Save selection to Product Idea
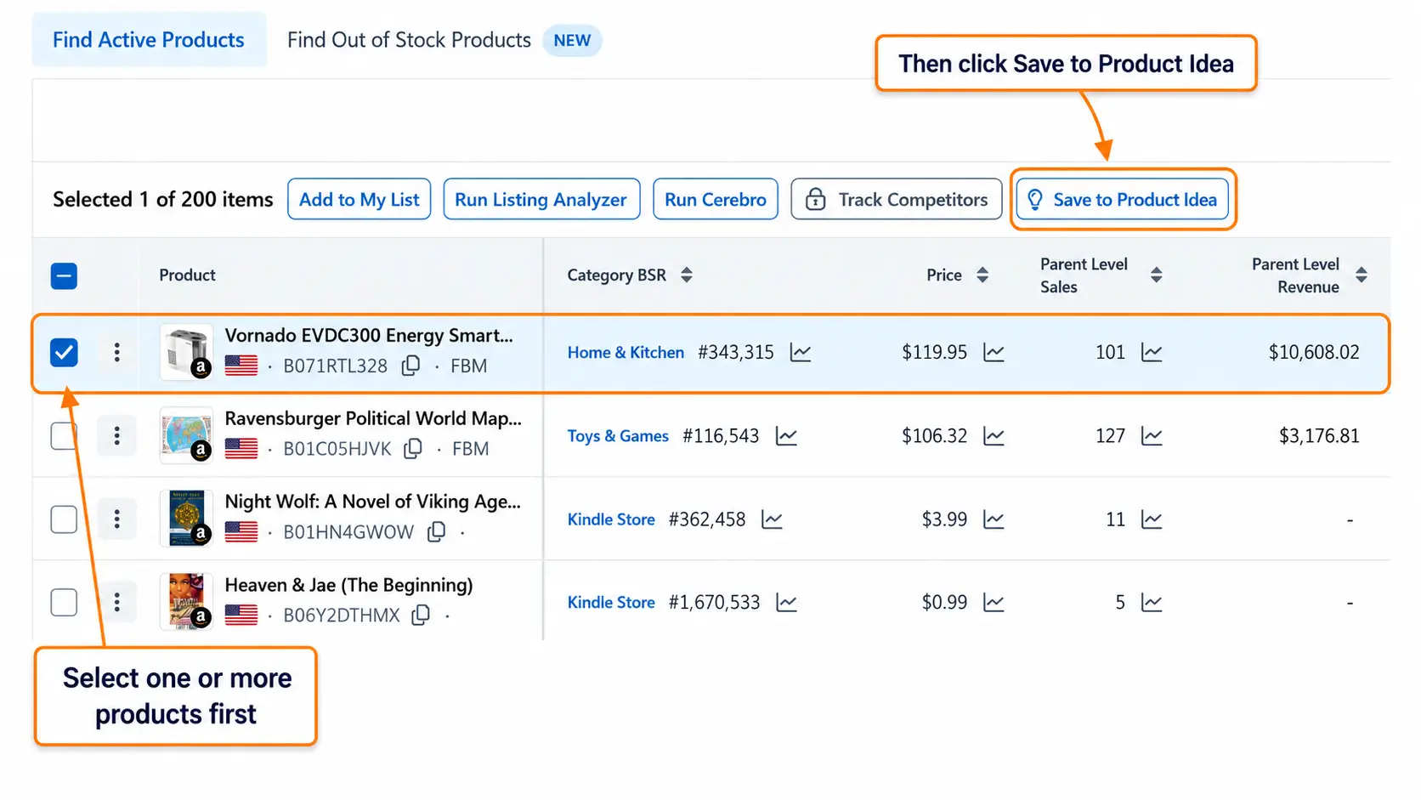This screenshot has width=1421, height=800. pyautogui.click(x=1122, y=199)
